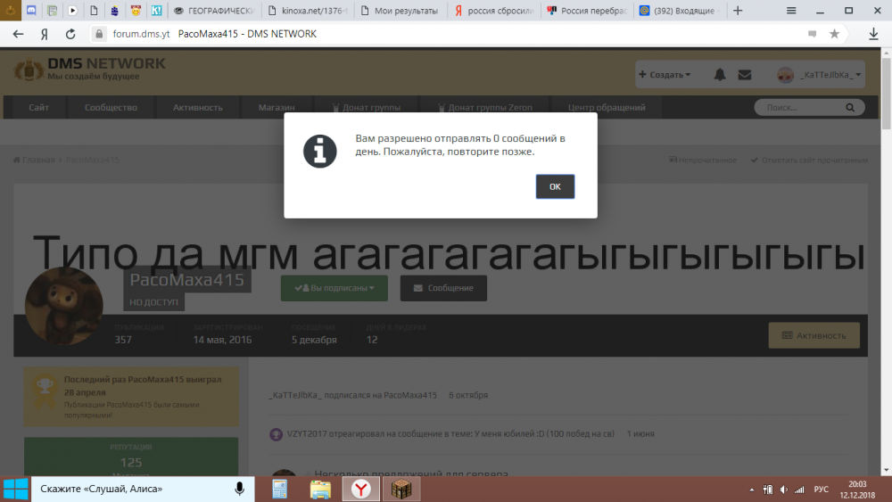The height and width of the screenshot is (502, 892).
Task: Expand the Создать dropdown
Action: point(665,75)
